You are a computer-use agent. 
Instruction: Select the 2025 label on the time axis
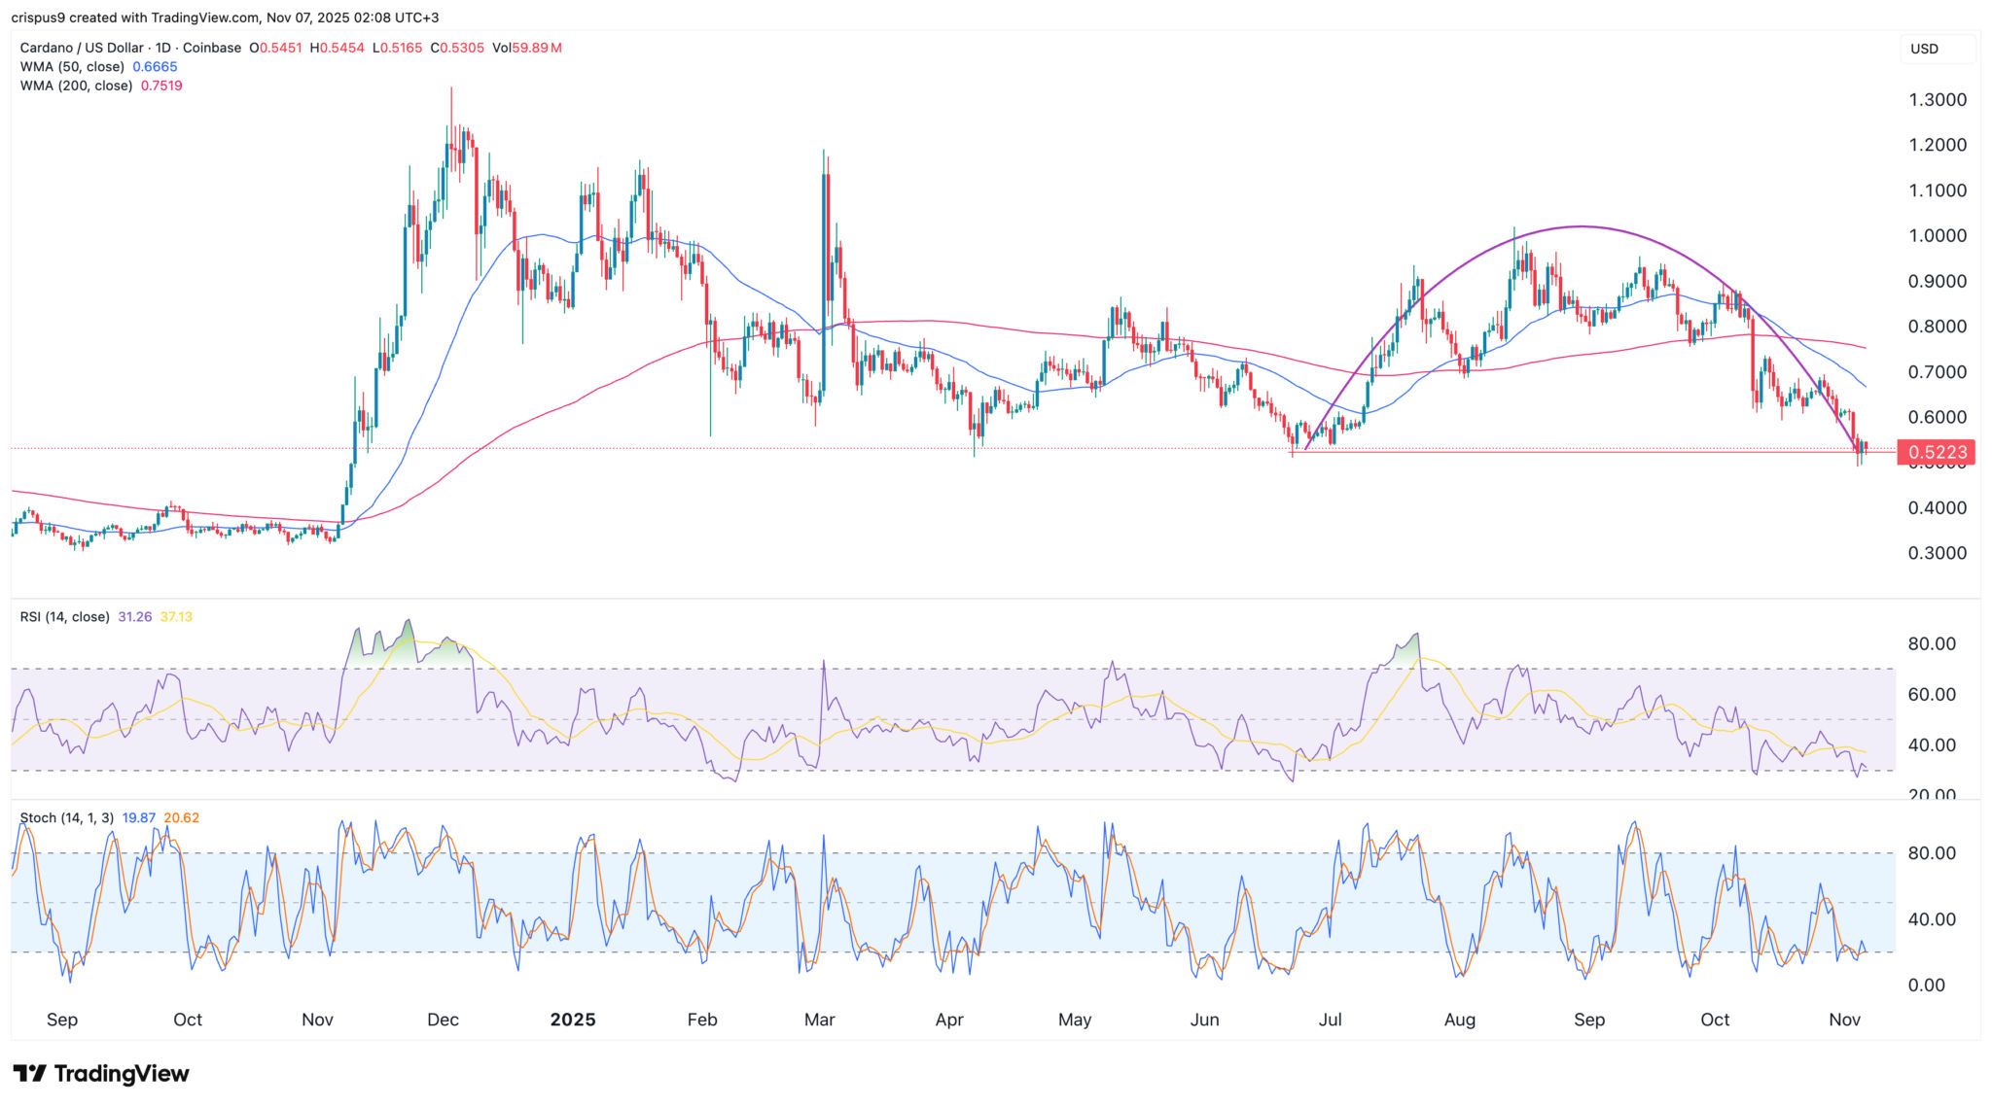574,1020
